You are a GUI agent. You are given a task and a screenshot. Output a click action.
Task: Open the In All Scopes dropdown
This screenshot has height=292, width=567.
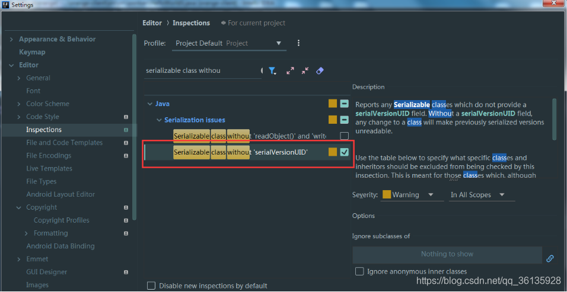477,195
